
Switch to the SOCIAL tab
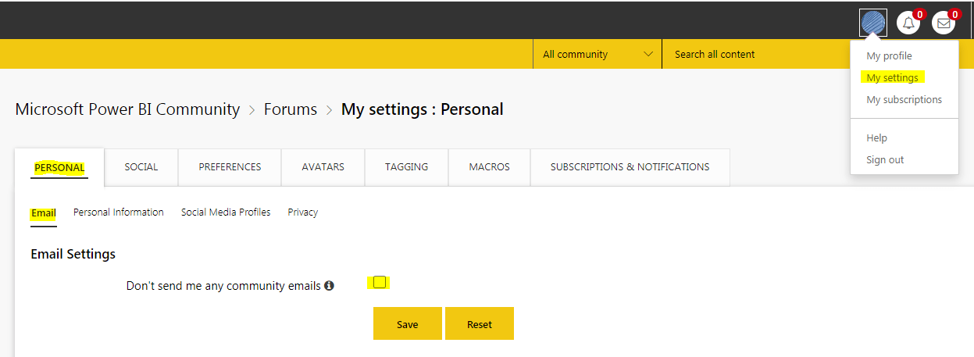141,167
